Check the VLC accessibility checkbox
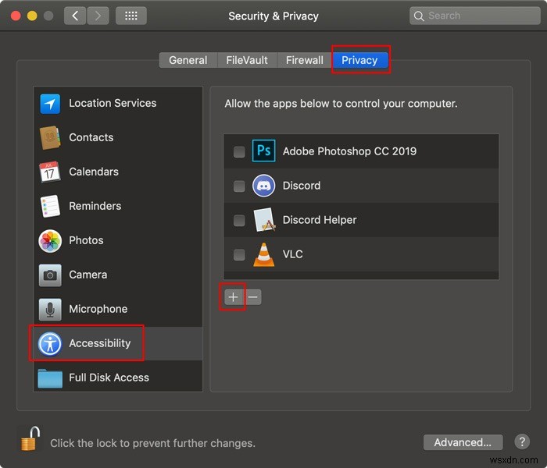Screen dimensions: 547x468 (239, 254)
